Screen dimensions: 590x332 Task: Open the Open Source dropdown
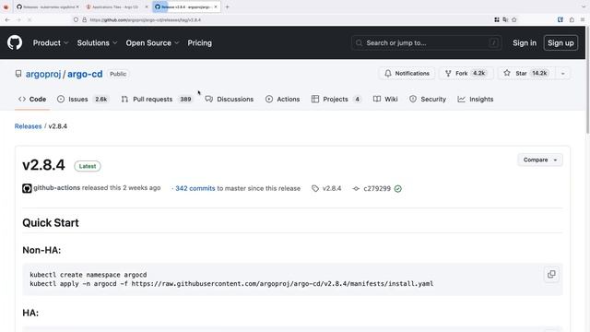pyautogui.click(x=152, y=43)
